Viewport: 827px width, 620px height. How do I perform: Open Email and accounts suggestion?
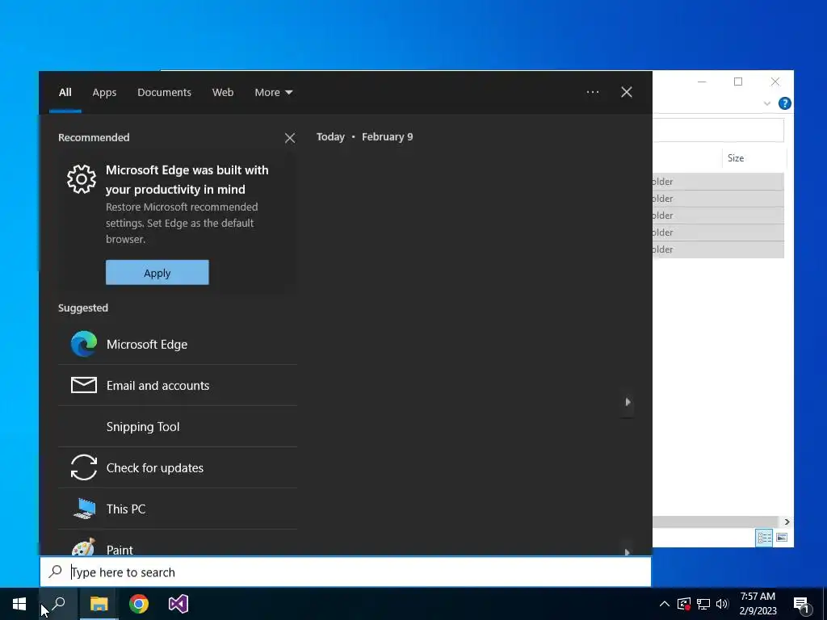tap(177, 385)
